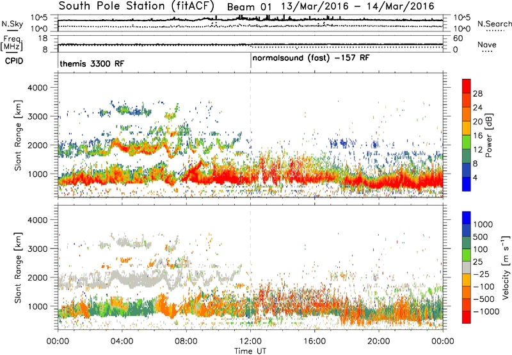Click the 3000 tick in power panel

tap(37, 117)
